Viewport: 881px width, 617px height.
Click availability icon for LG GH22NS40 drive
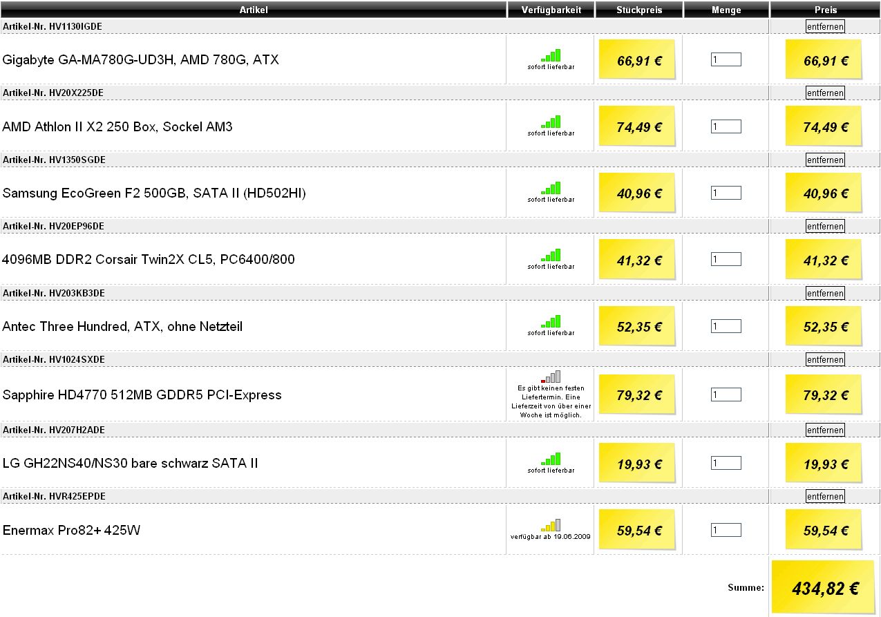551,459
